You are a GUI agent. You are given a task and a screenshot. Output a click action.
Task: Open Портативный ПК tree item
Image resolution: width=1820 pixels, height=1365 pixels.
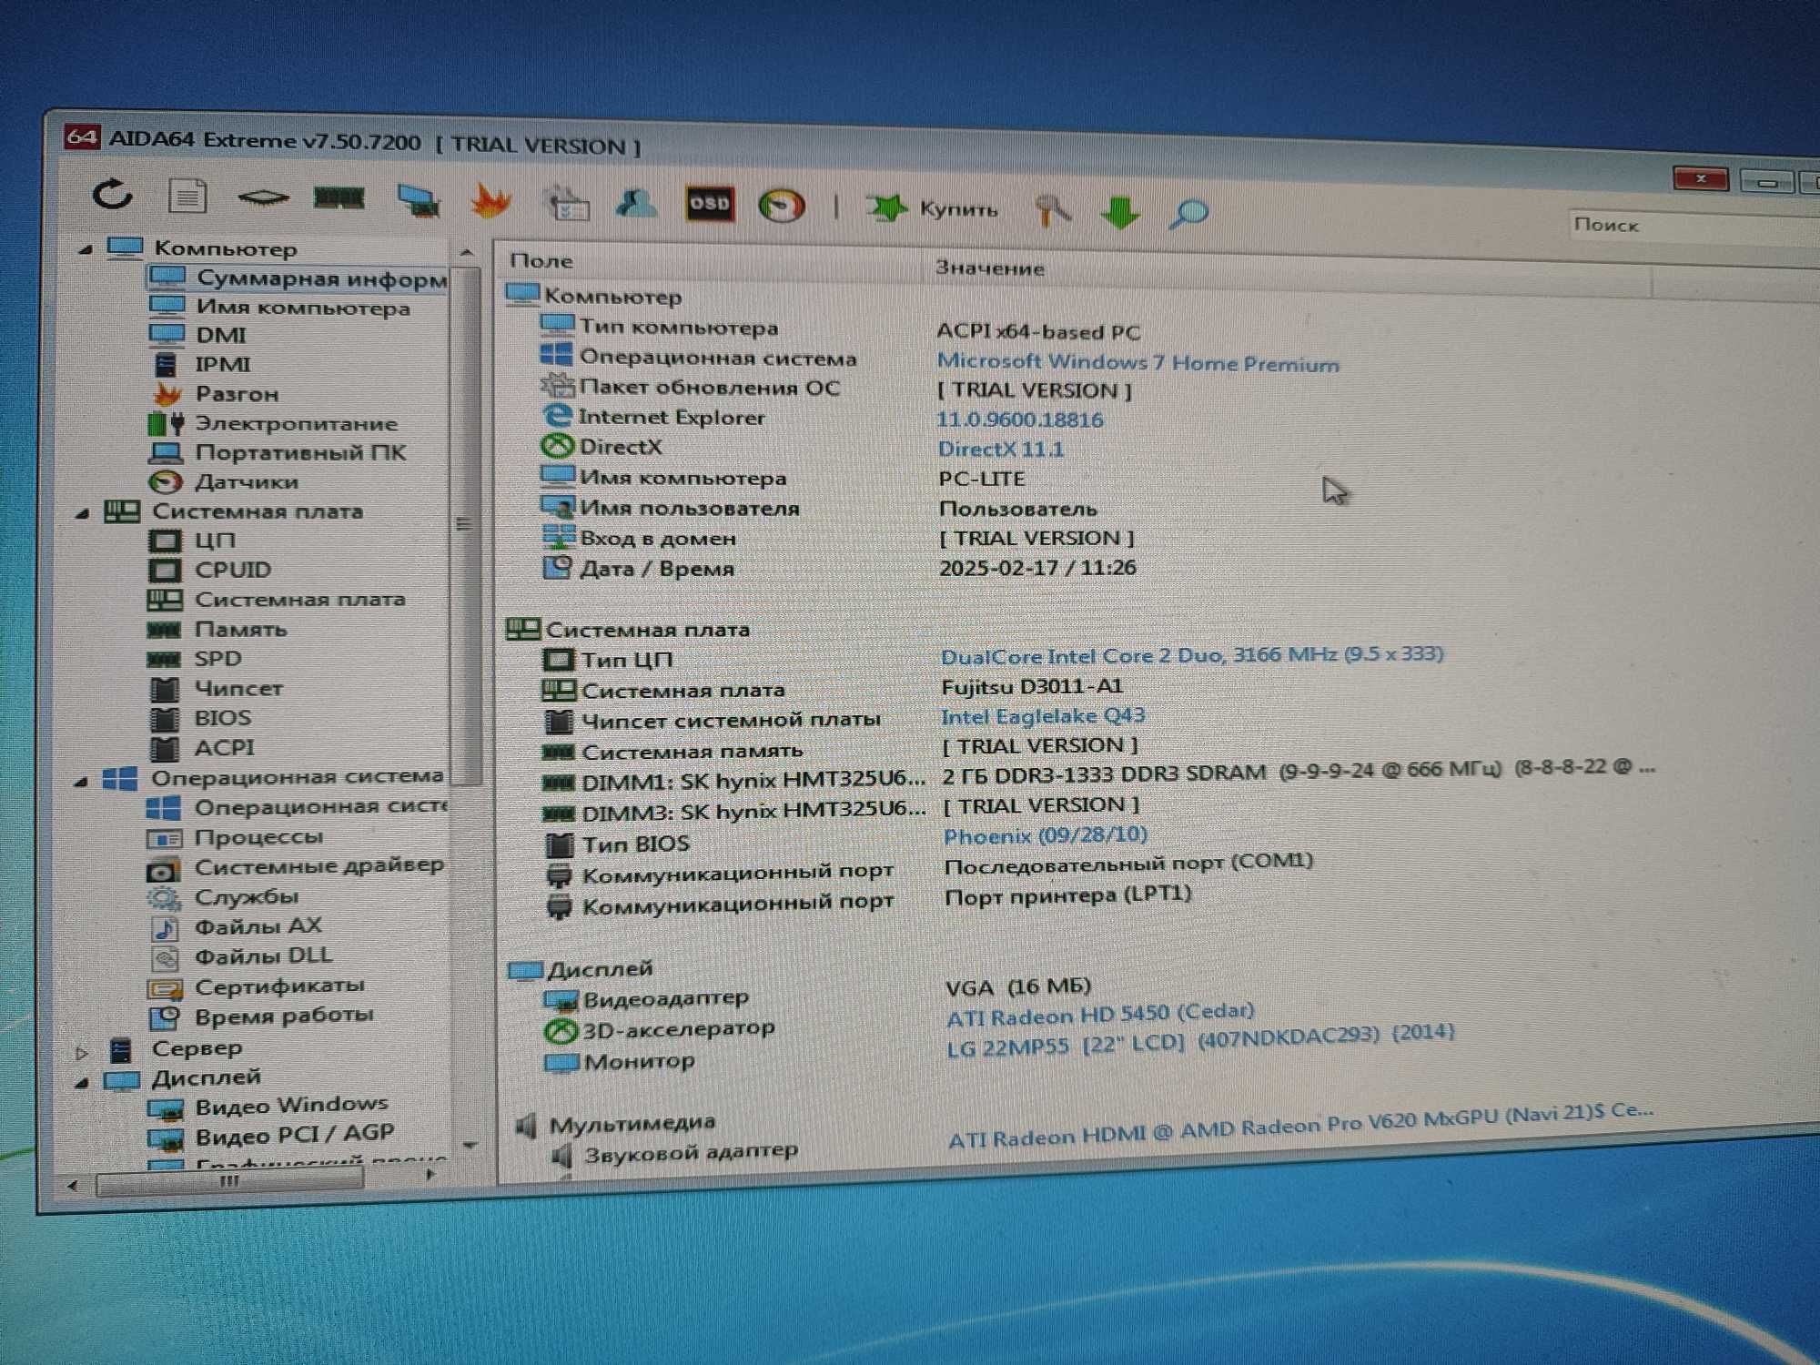tap(277, 452)
